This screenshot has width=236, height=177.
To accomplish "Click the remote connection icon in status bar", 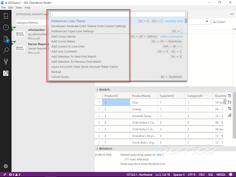I will click(5, 174).
